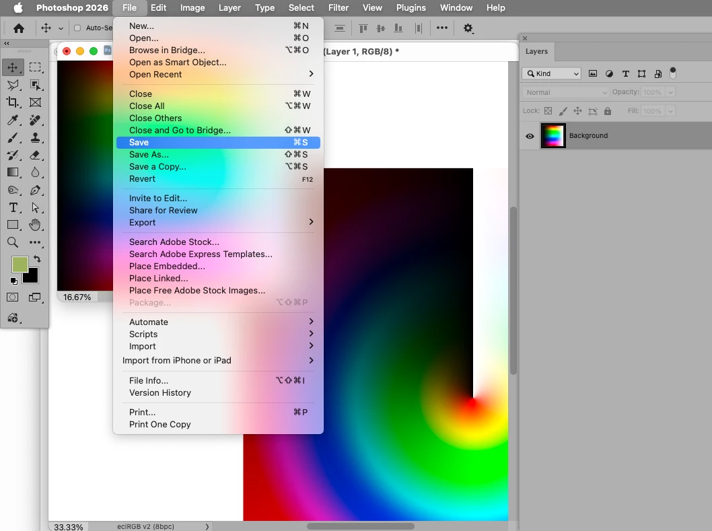Select the Rectangle shape tool
The height and width of the screenshot is (531, 712).
13,225
